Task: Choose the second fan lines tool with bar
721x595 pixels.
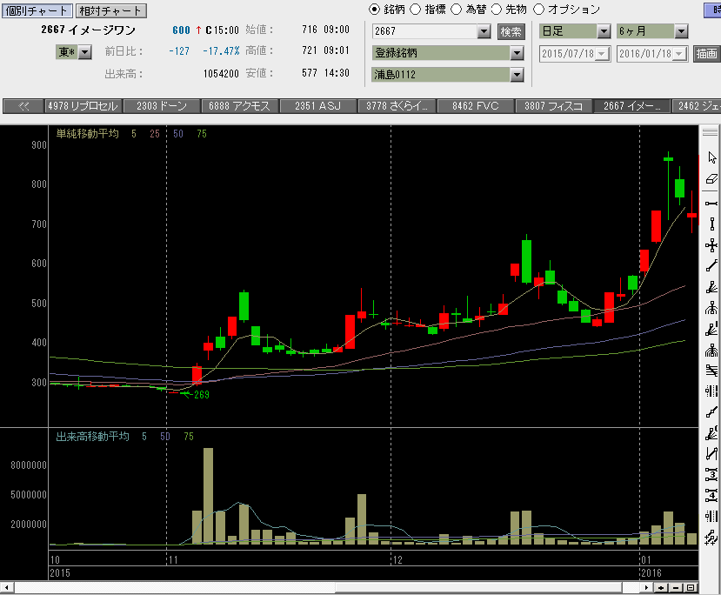Action: pyautogui.click(x=711, y=329)
